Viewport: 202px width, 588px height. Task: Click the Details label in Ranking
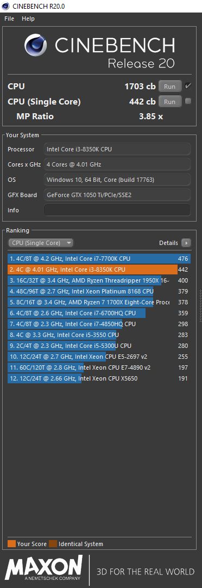coord(169,243)
